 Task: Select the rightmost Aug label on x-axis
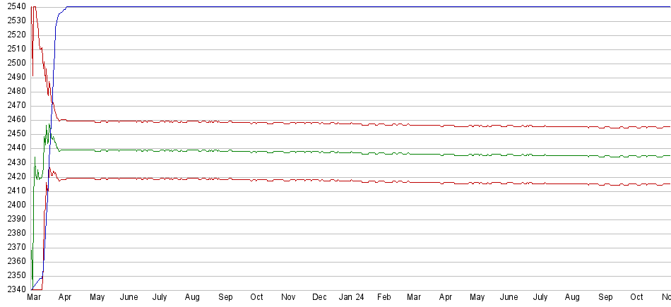(x=573, y=298)
